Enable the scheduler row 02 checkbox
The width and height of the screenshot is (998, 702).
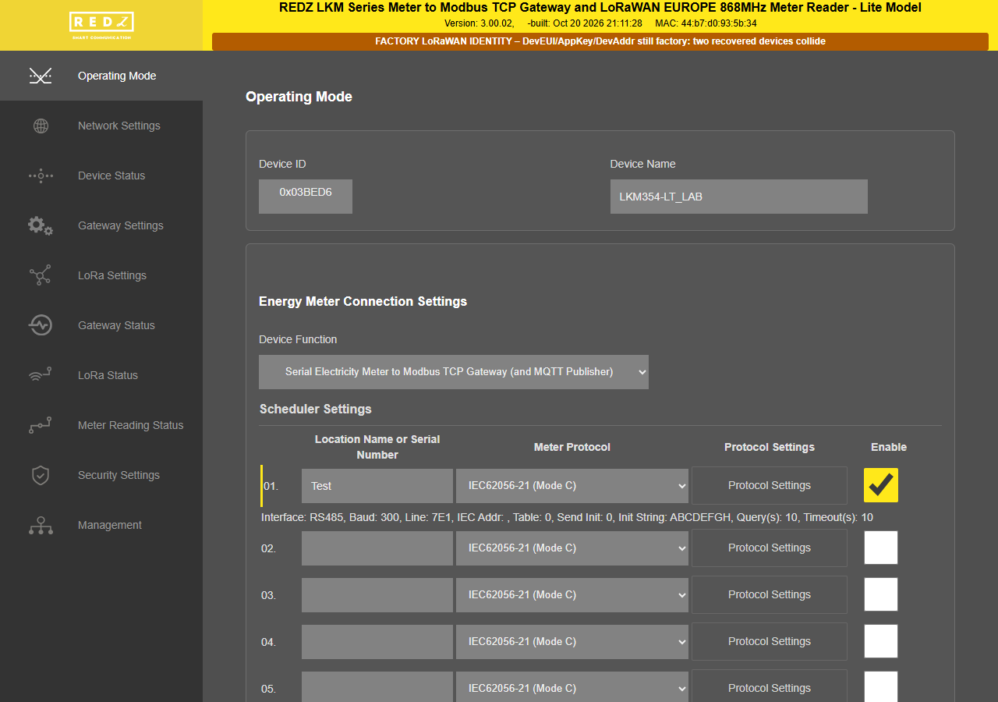(881, 548)
